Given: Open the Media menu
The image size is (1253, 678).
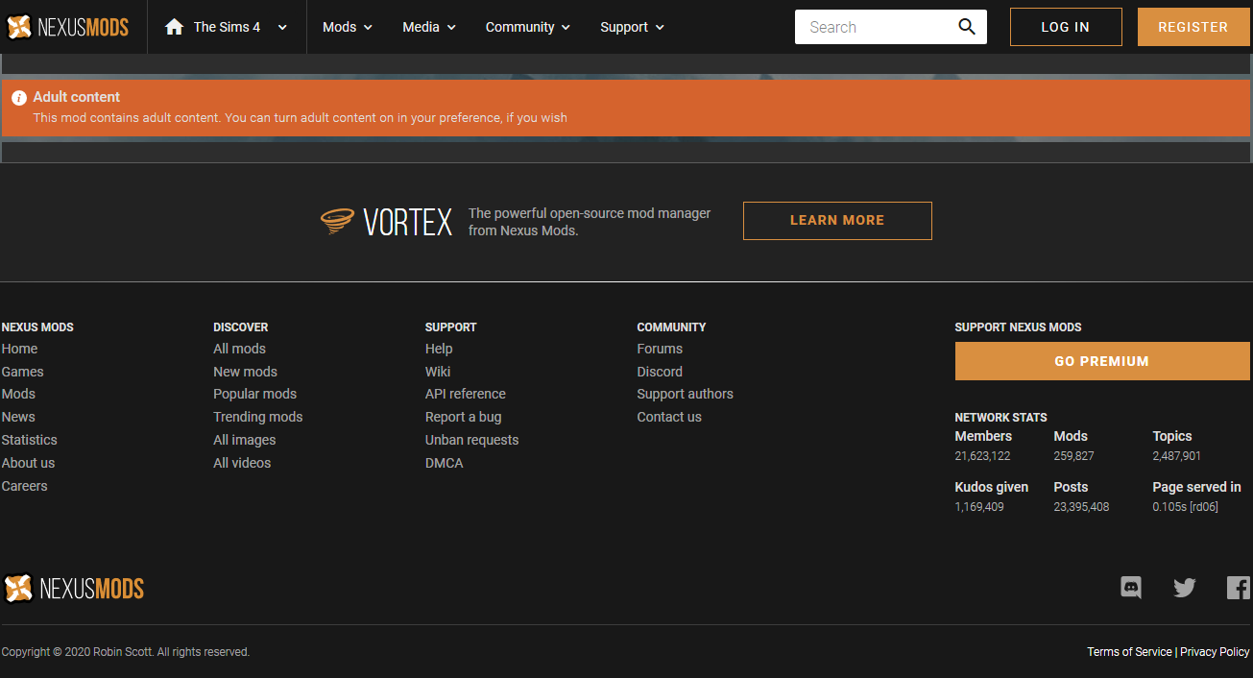Looking at the screenshot, I should (x=429, y=27).
